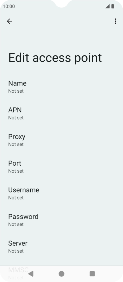Edit the Port entry
The image size is (123, 282).
[61, 167]
